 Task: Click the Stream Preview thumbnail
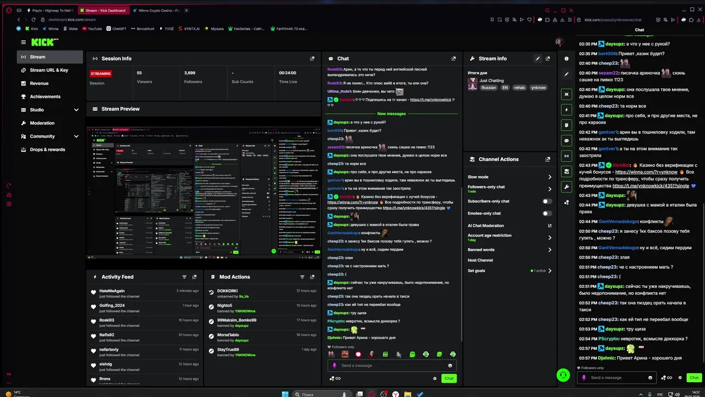pyautogui.click(x=204, y=193)
